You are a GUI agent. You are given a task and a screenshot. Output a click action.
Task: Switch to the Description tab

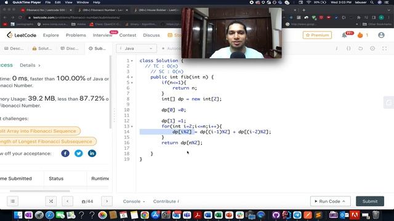point(14,48)
